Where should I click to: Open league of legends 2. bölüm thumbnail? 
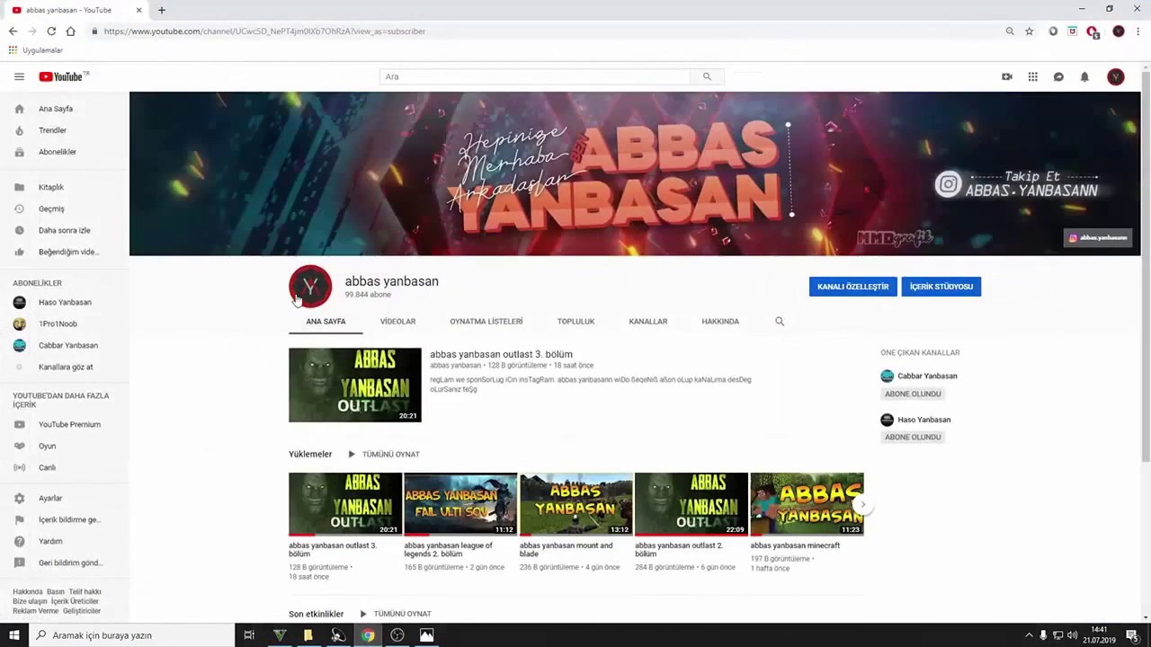[460, 504]
